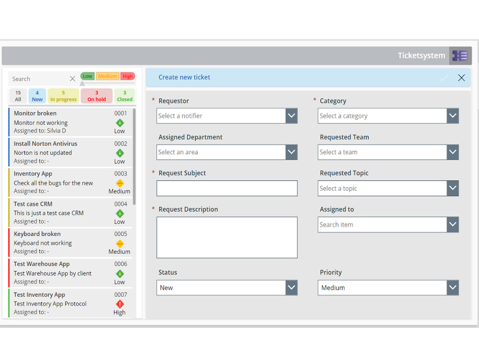The width and height of the screenshot is (479, 359).
Task: Expand the Requested Team dropdown
Action: pyautogui.click(x=453, y=152)
